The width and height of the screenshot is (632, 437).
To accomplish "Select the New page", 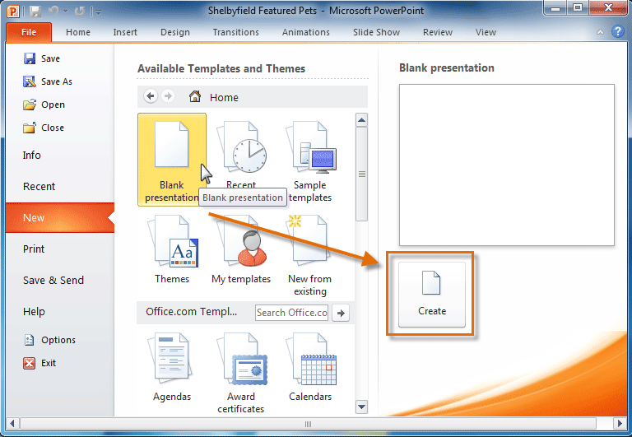I will [60, 218].
